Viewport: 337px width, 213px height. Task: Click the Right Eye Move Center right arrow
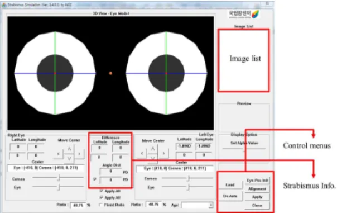(x=79, y=154)
